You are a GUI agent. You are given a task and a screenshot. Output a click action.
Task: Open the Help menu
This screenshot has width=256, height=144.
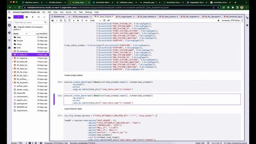coord(96,12)
